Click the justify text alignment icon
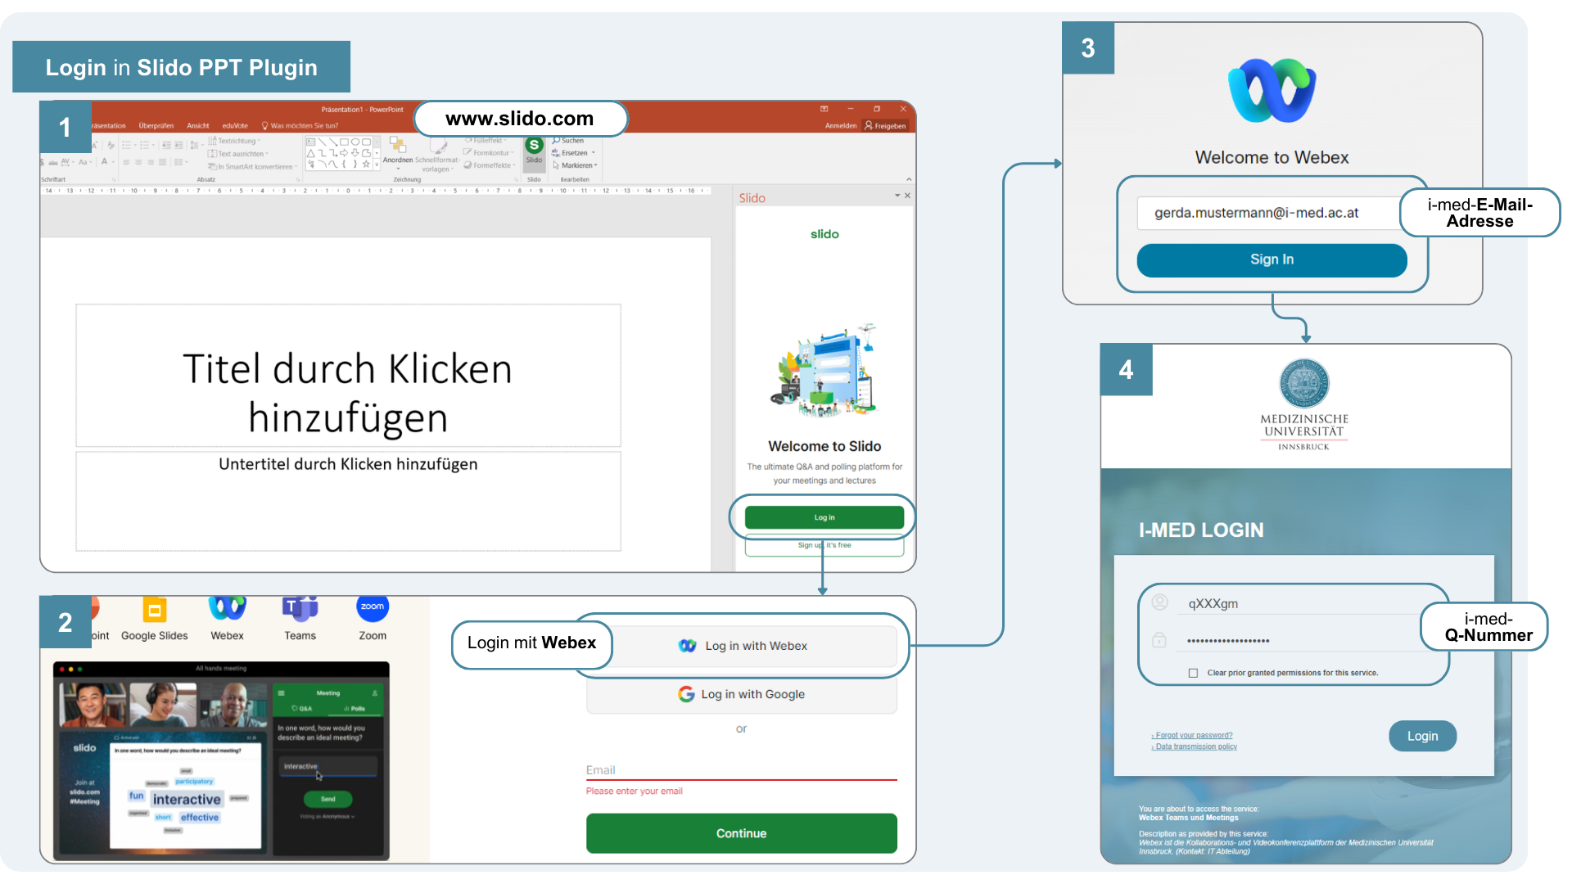This screenshot has width=1572, height=884. (x=162, y=162)
